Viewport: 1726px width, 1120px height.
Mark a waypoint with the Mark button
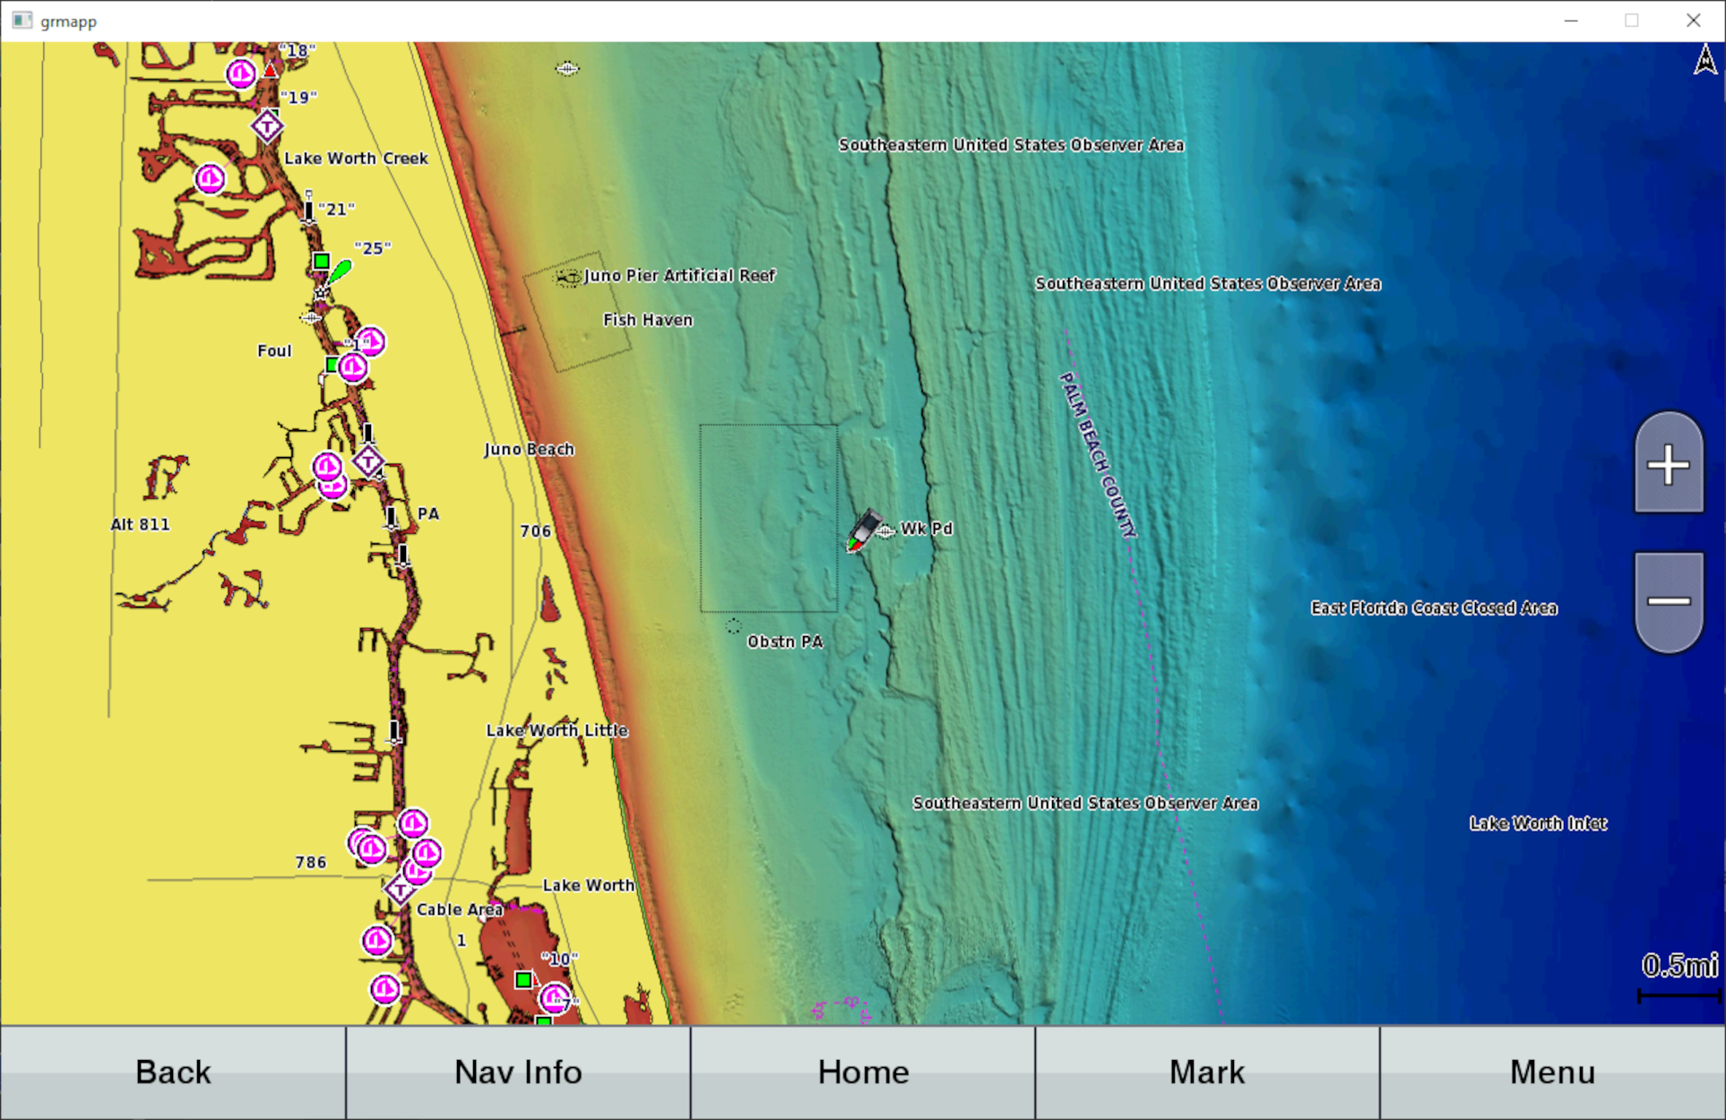point(1206,1072)
